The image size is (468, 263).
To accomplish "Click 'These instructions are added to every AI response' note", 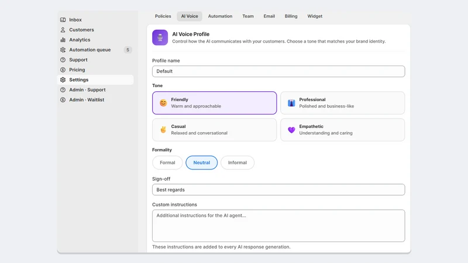I will (x=221, y=247).
